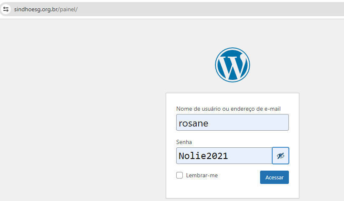The image size is (344, 201).
Task: Click blank area below Acessar inside login form
Action: pyautogui.click(x=232, y=191)
